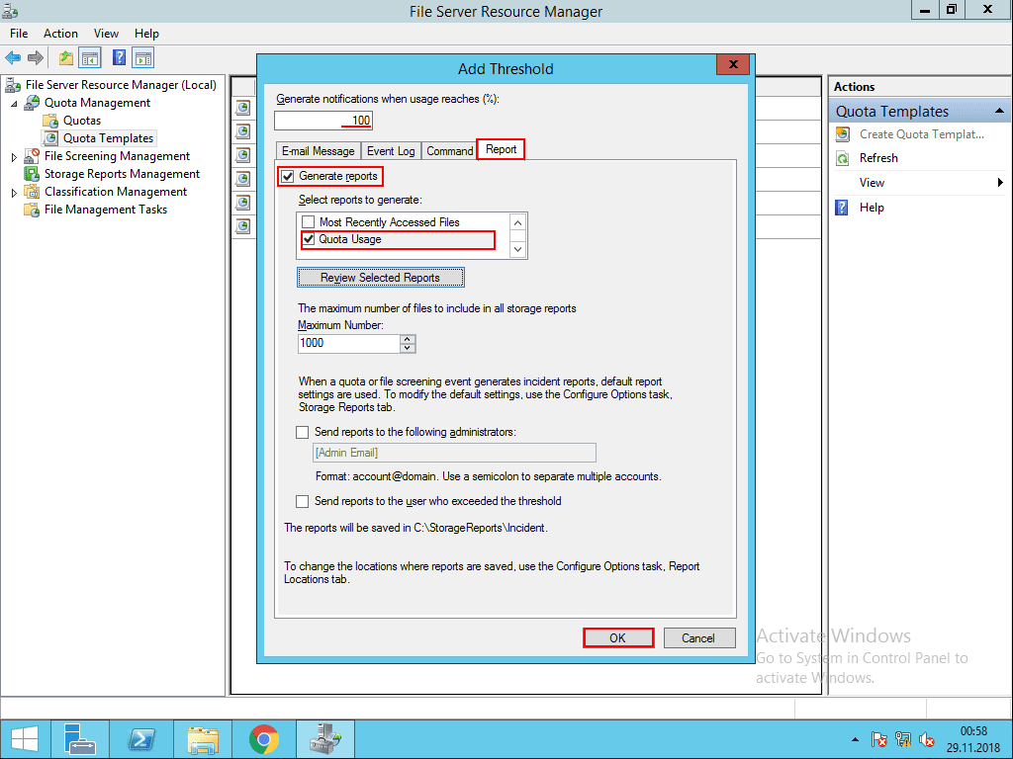Enable the Most Recently Accessed Files report

pos(308,221)
